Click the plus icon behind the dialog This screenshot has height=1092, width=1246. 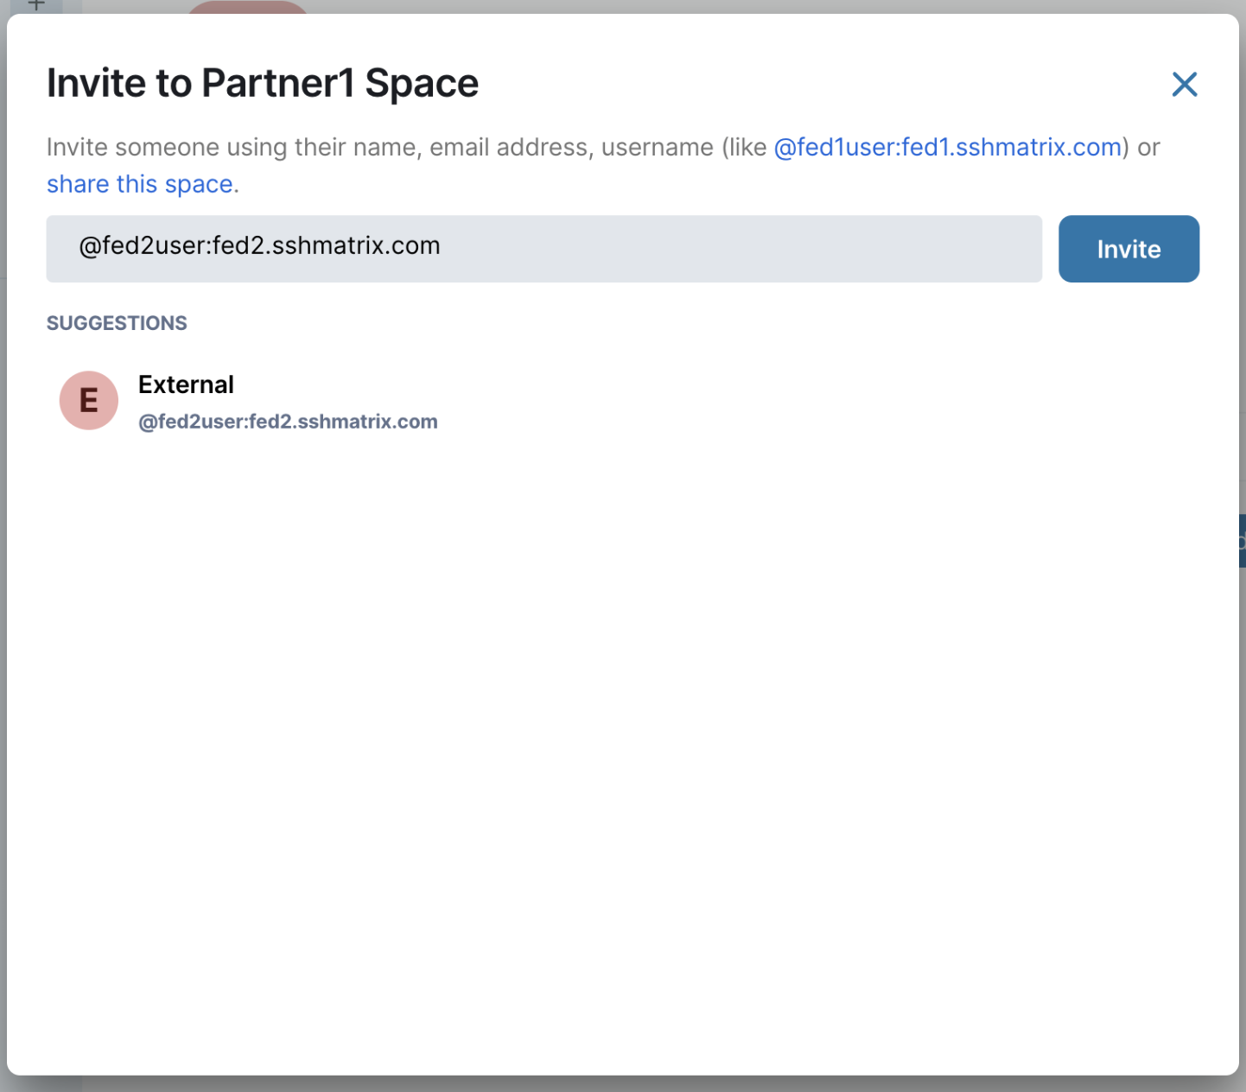coord(36,5)
